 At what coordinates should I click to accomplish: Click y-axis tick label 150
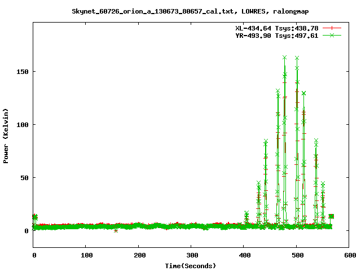pyautogui.click(x=23, y=72)
